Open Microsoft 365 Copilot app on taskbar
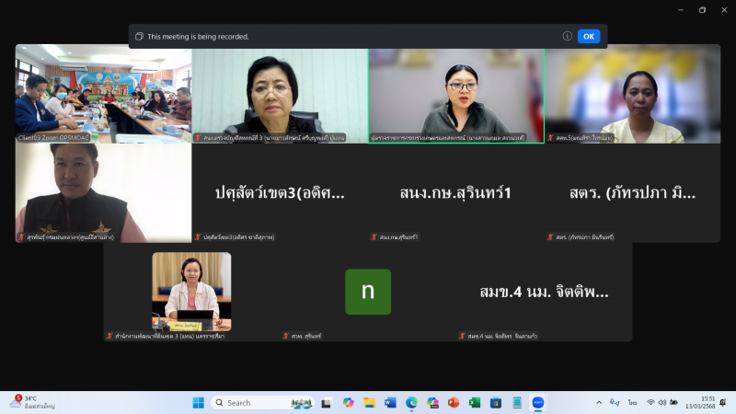 (x=432, y=403)
